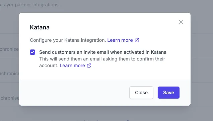Click the label Send customers an invite email

(x=103, y=52)
